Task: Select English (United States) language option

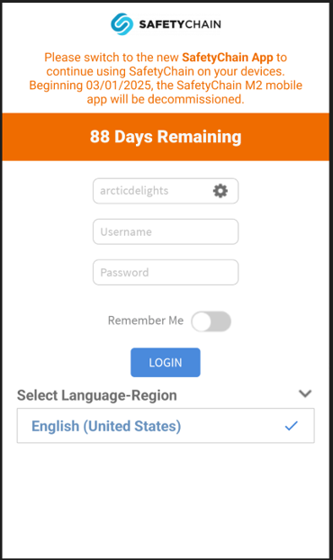Action: [x=166, y=426]
